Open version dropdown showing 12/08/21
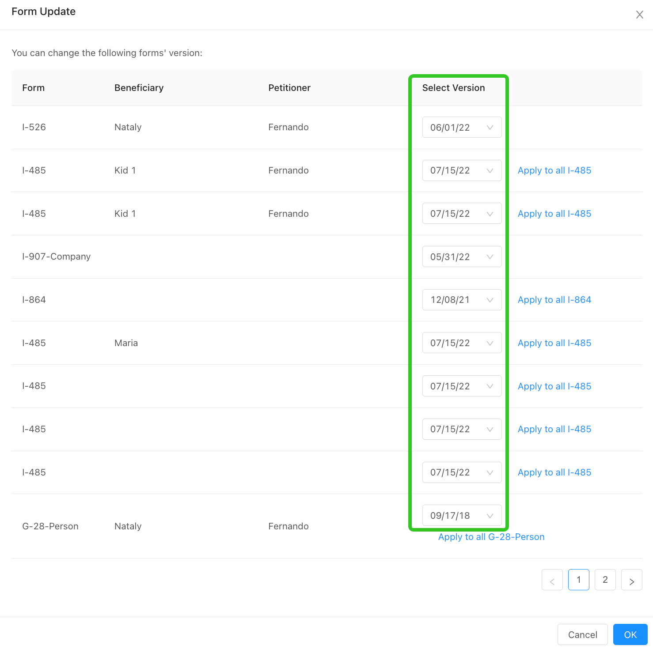 pos(462,300)
